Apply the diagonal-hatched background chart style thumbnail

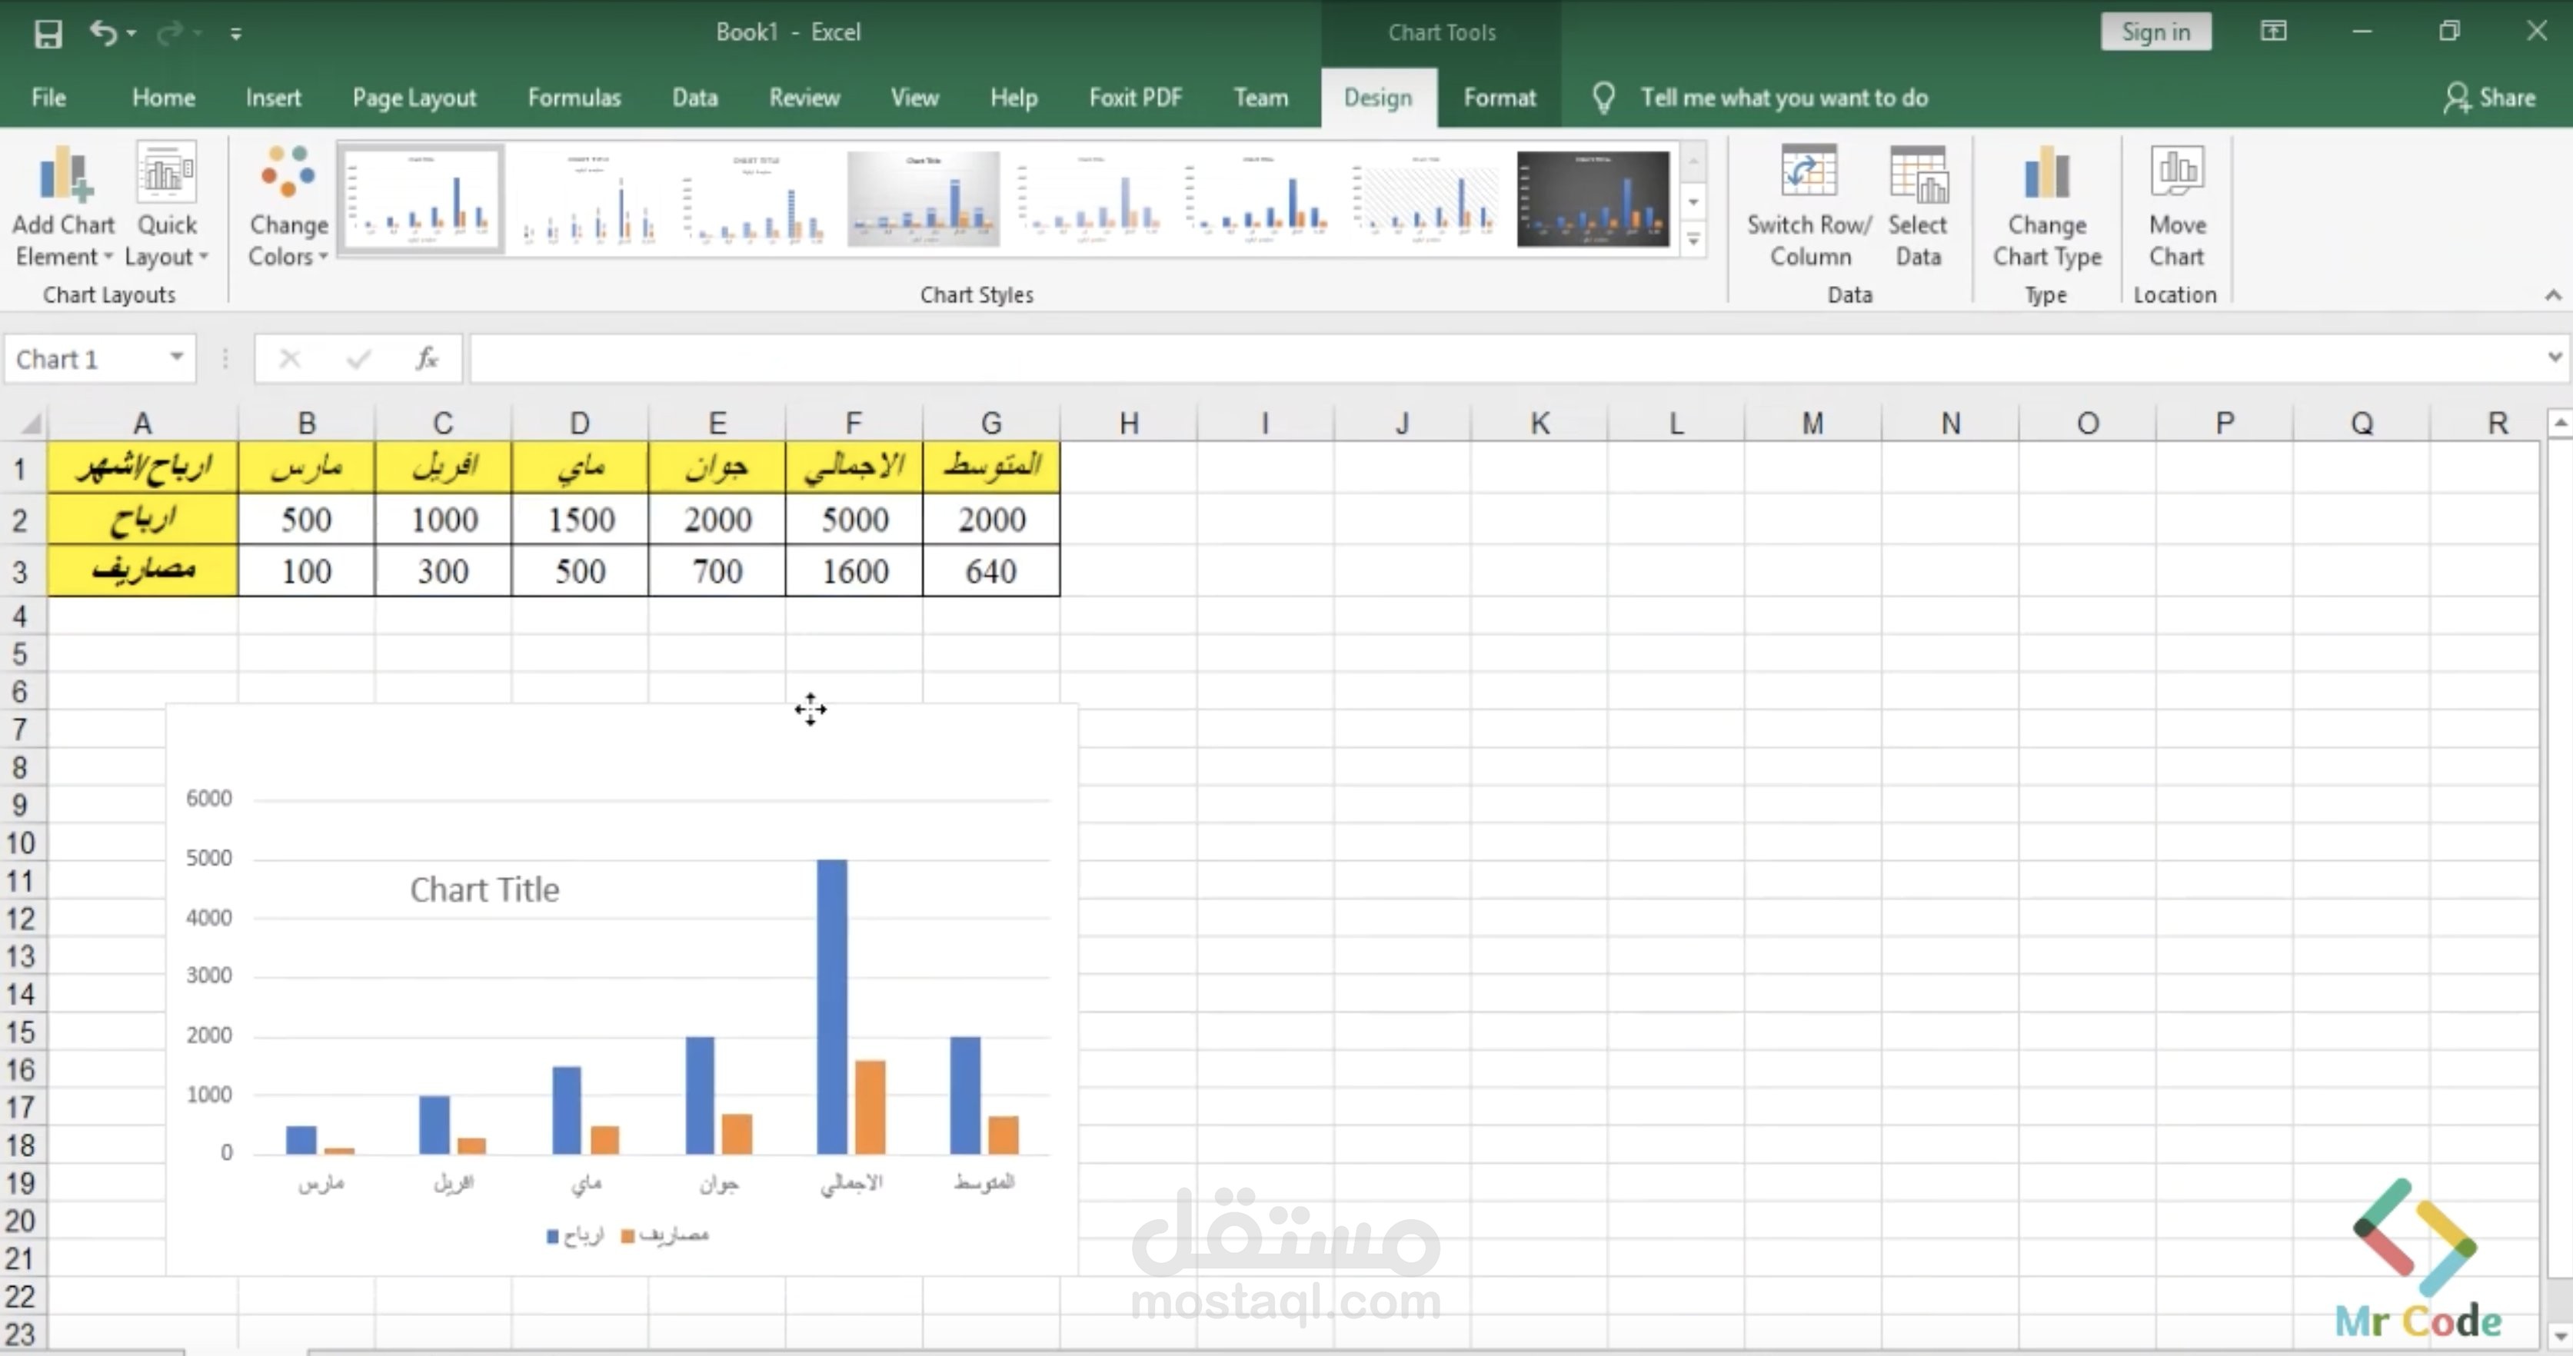(1426, 198)
